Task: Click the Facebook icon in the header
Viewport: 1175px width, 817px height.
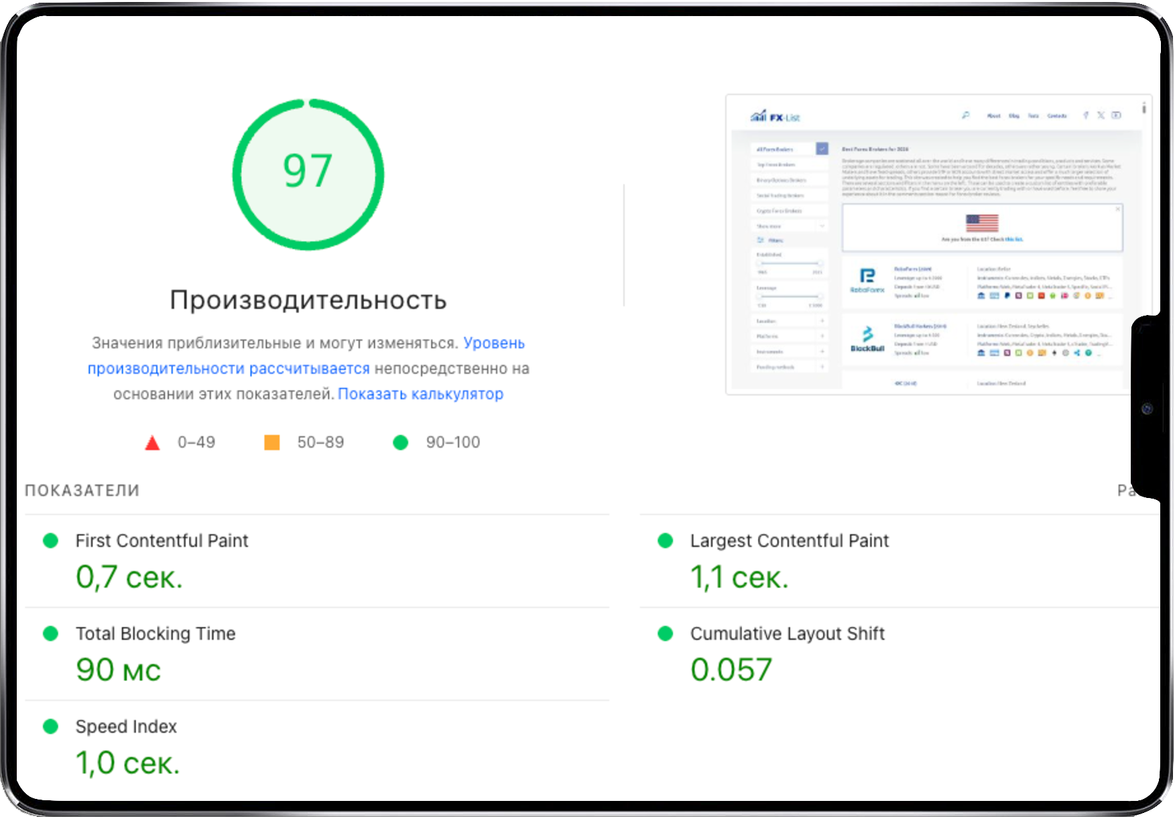Action: pyautogui.click(x=1086, y=115)
